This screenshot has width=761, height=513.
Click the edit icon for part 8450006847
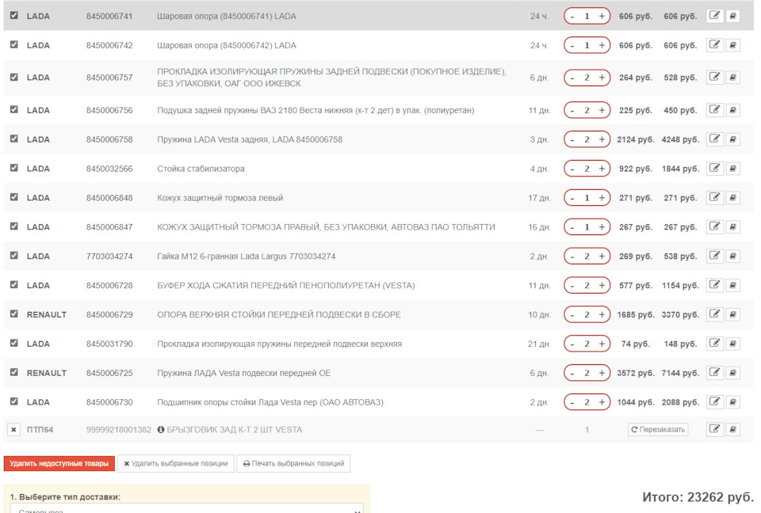tap(714, 226)
